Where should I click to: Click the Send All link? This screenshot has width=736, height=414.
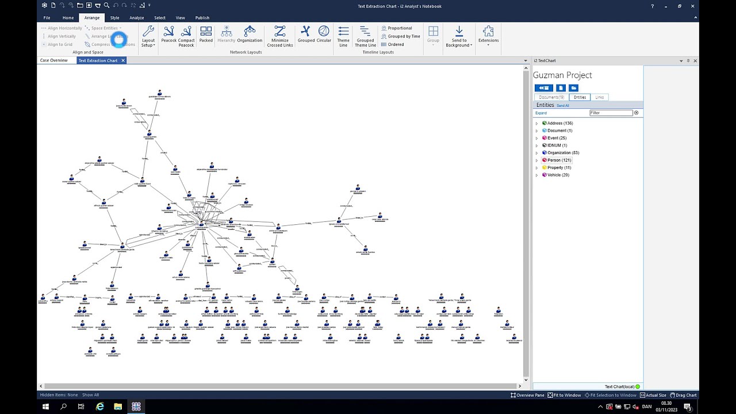click(563, 106)
